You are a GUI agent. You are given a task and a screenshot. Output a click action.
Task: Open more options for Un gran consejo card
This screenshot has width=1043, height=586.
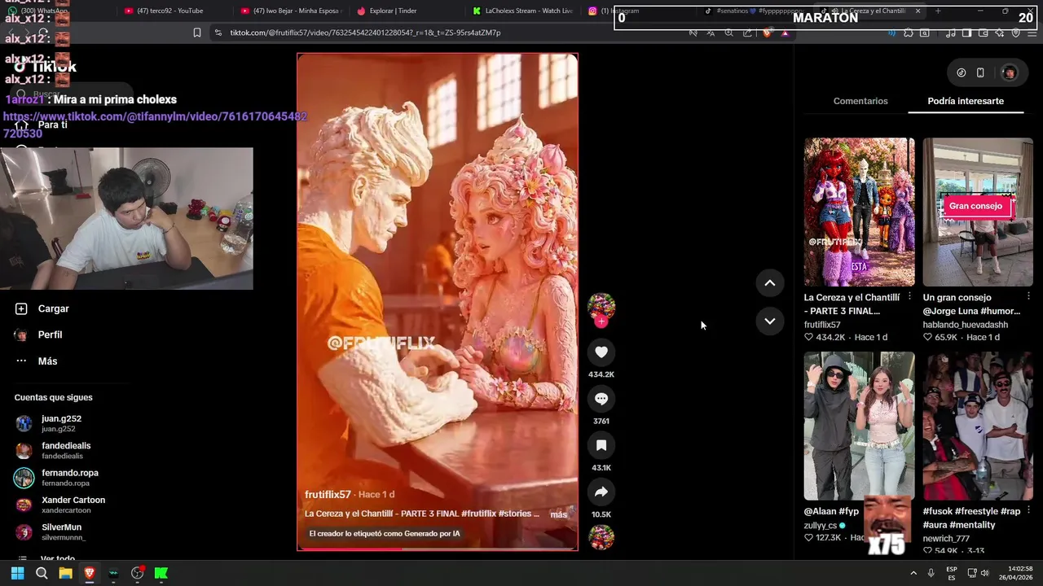click(1028, 297)
